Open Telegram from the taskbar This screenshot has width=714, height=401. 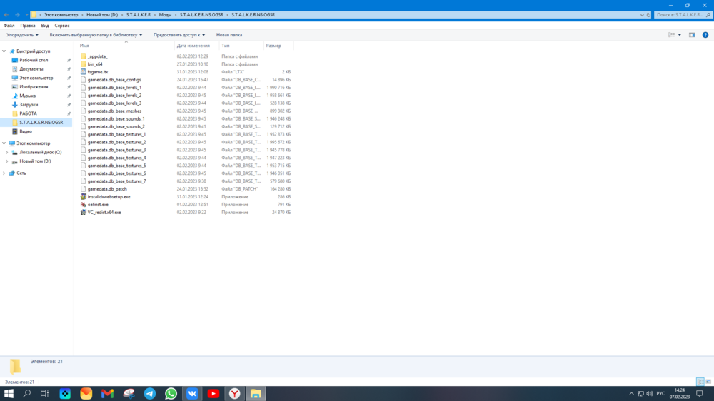click(150, 393)
